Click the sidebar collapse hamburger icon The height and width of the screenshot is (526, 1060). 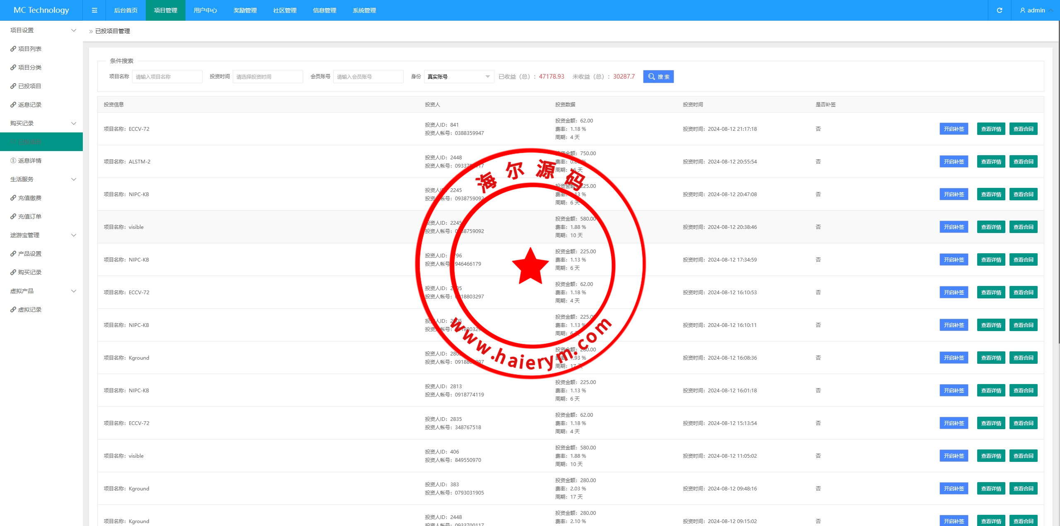(94, 10)
